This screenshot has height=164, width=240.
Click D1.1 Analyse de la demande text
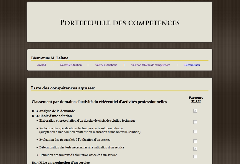point(53,111)
